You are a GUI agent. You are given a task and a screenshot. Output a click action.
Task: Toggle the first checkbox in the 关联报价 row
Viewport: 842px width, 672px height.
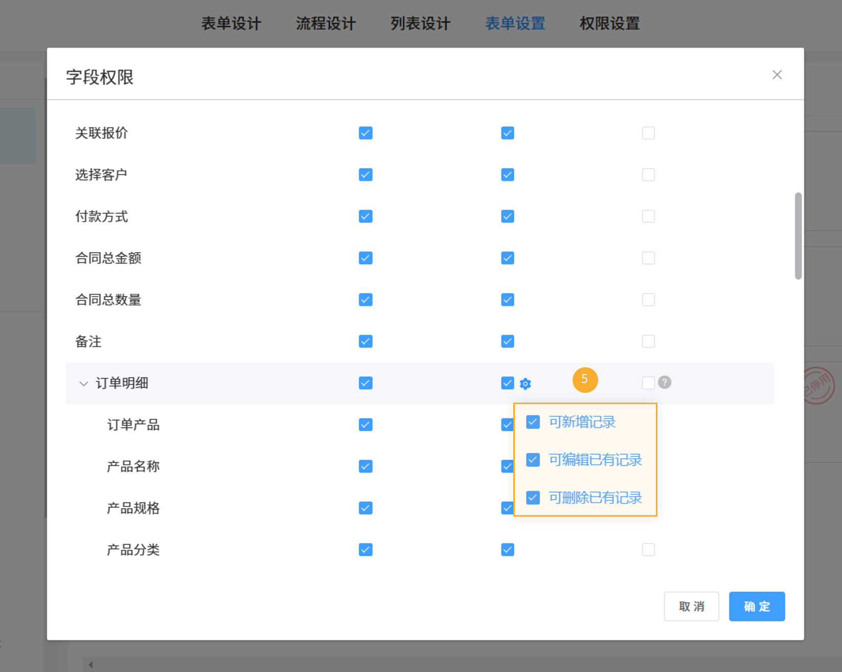tap(366, 133)
